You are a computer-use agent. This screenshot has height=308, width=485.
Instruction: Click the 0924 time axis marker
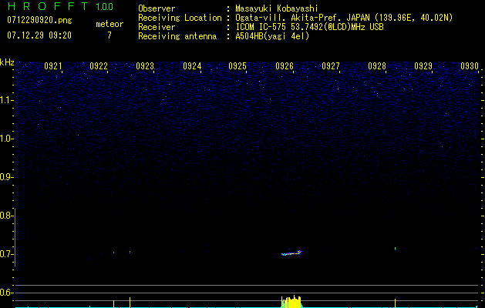tap(192, 66)
